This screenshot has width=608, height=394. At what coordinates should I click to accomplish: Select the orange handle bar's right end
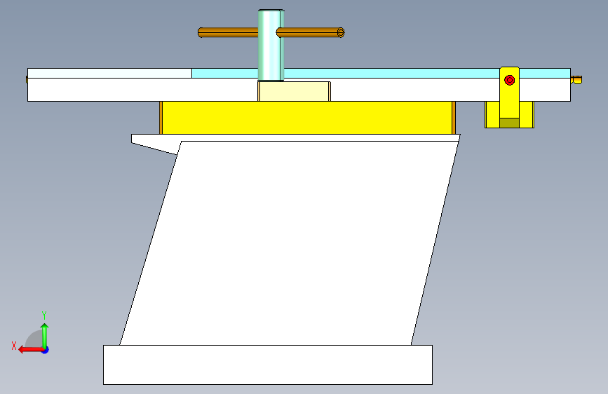(x=341, y=32)
